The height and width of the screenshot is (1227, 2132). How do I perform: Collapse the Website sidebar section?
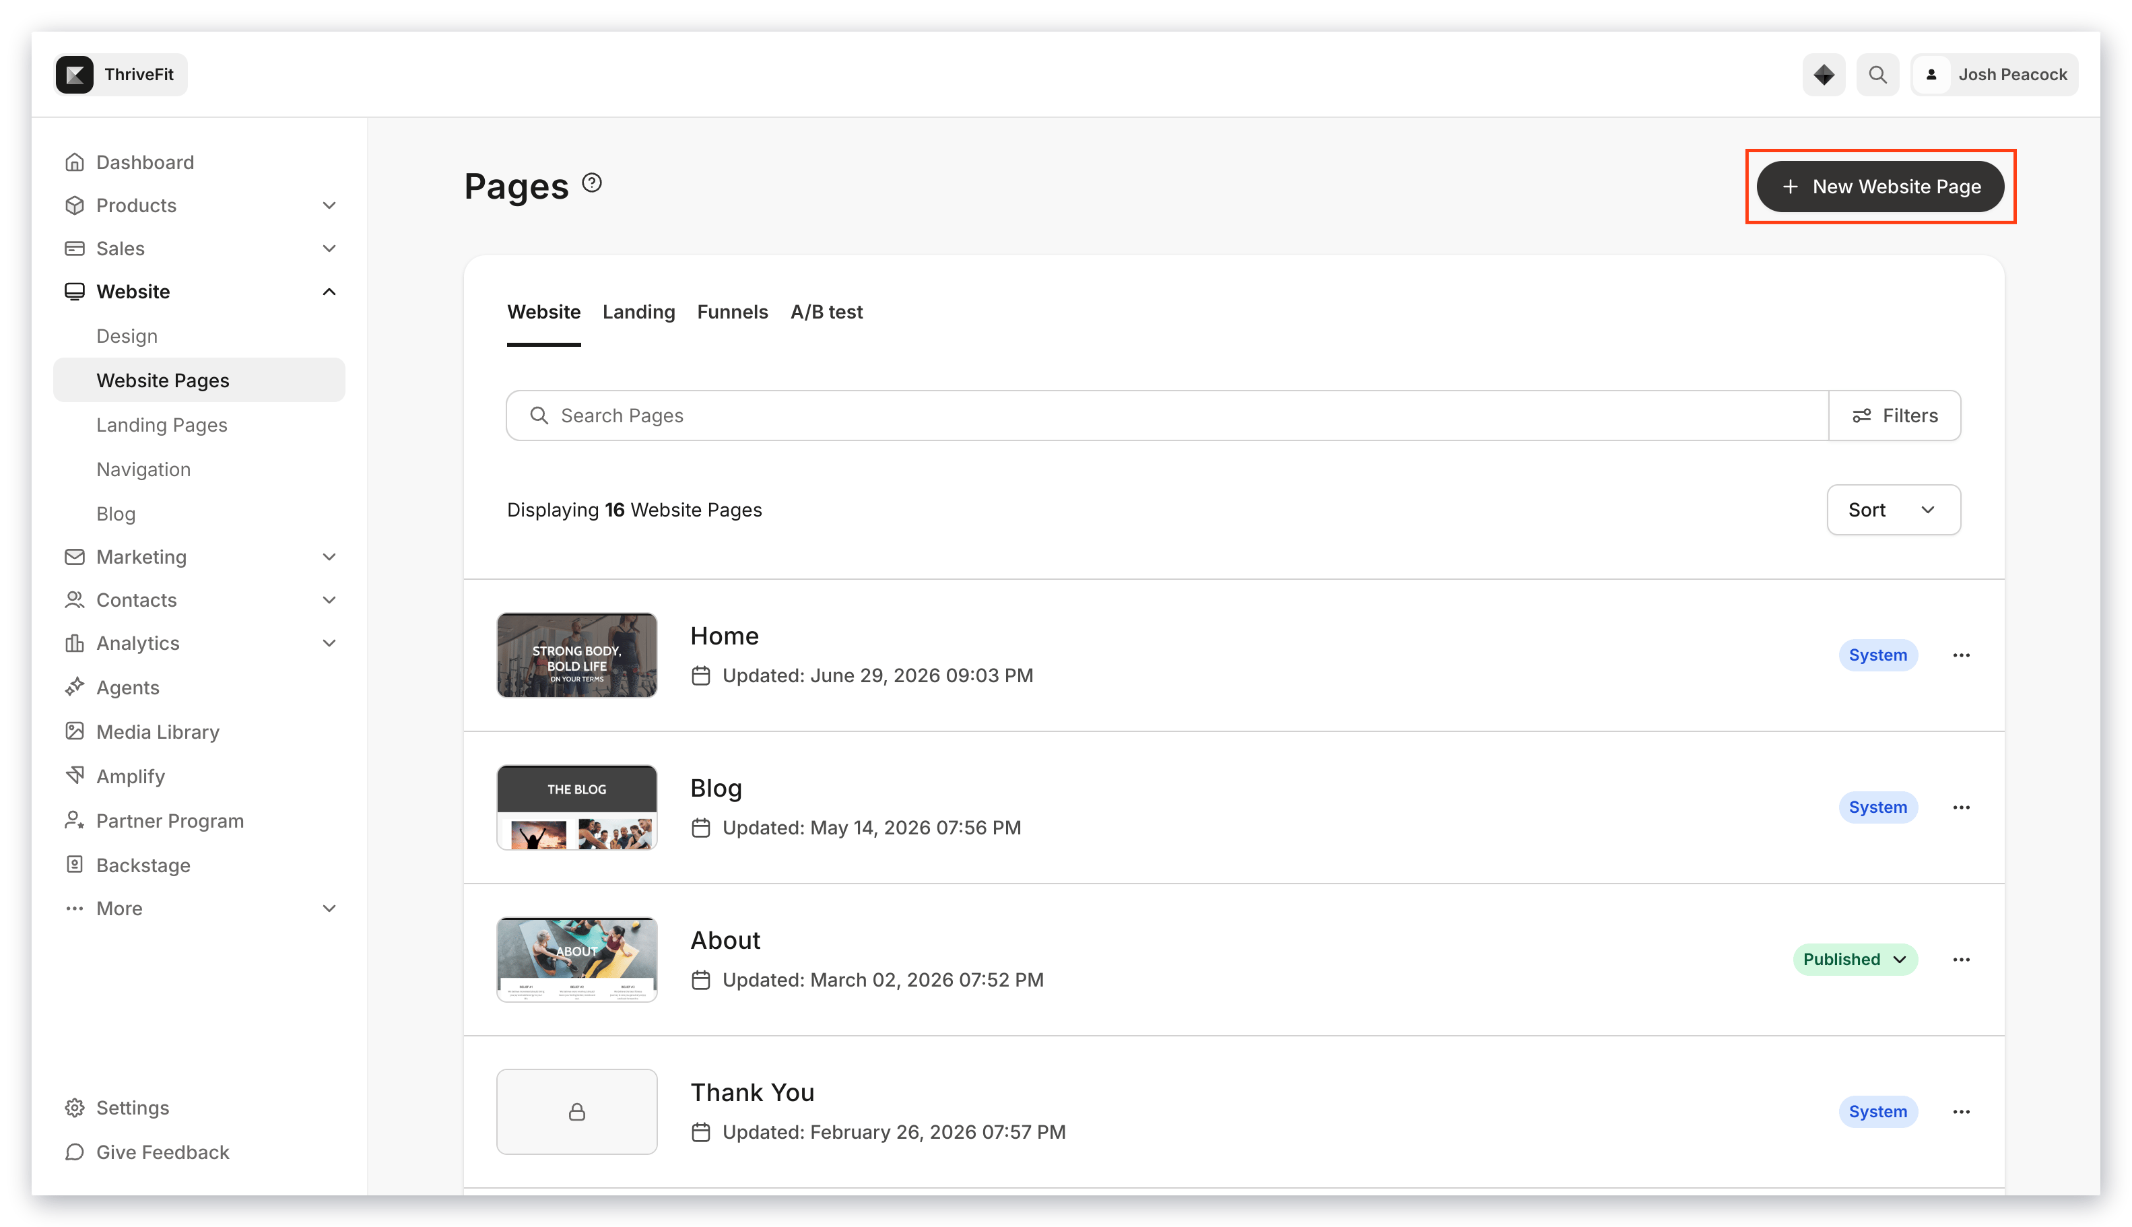(x=329, y=292)
